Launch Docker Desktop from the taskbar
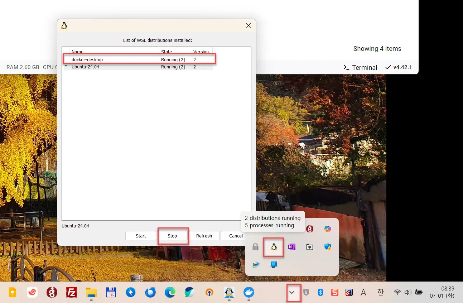Image resolution: width=463 pixels, height=303 pixels. 249,292
